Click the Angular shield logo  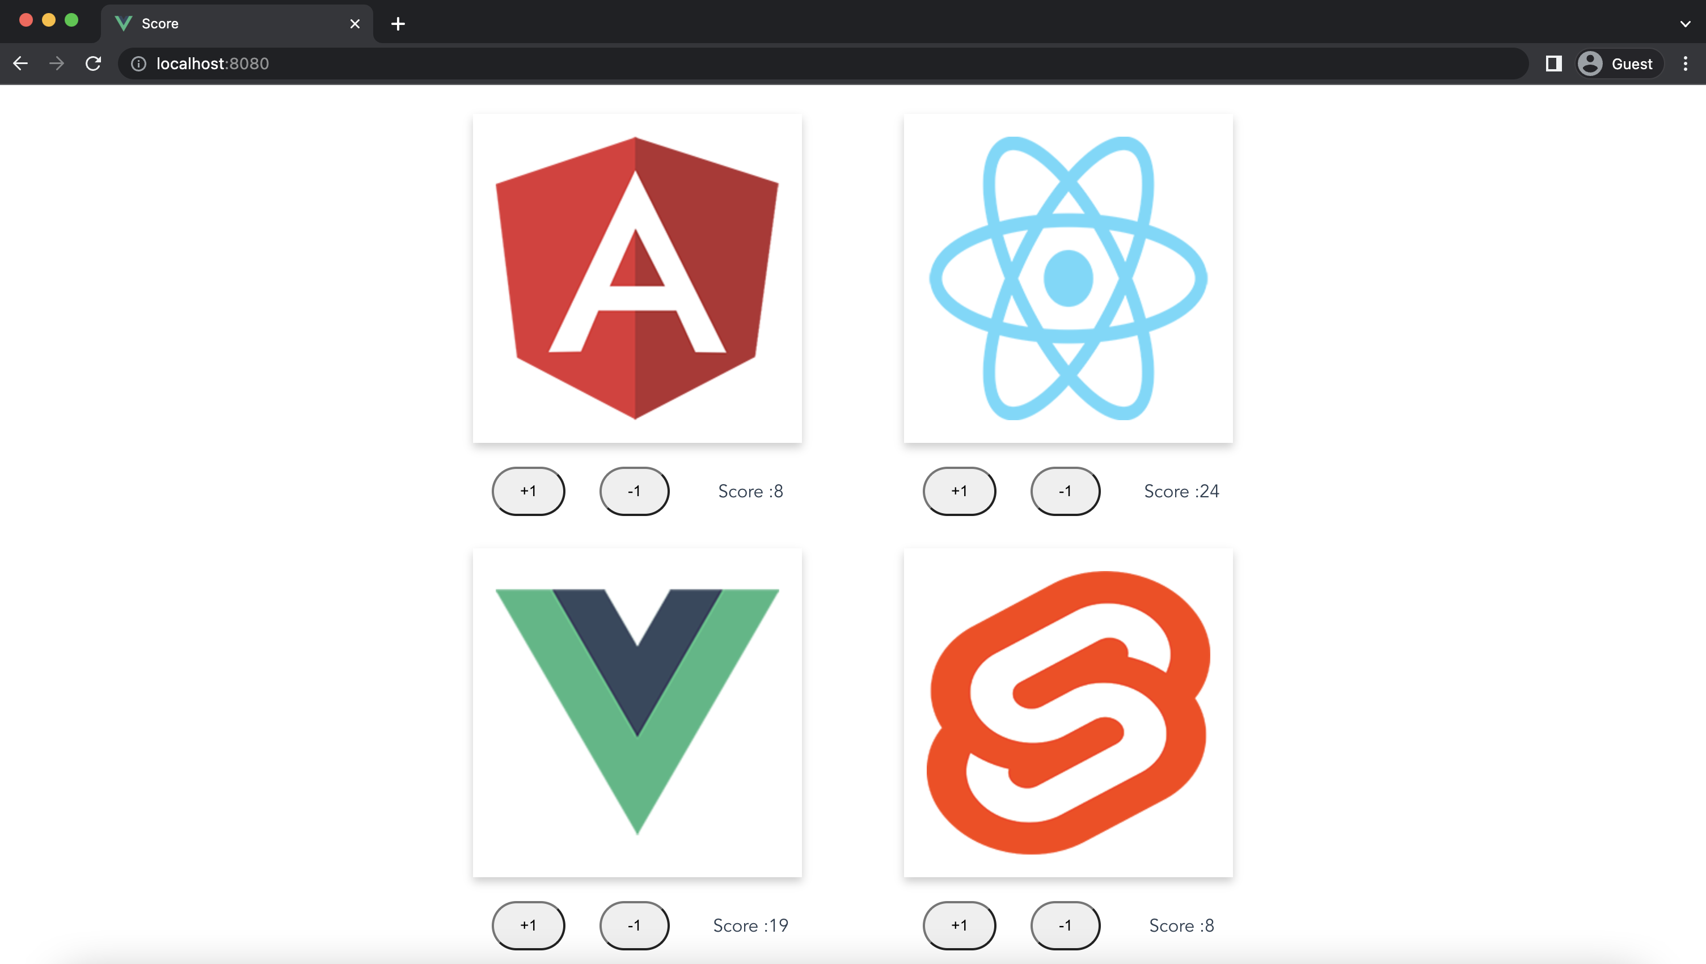coord(636,278)
